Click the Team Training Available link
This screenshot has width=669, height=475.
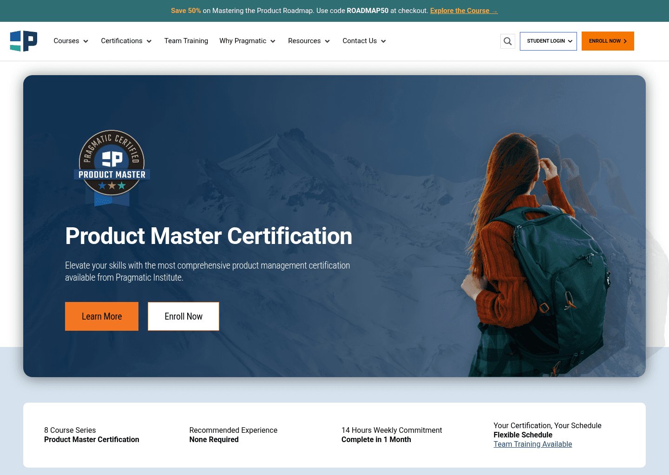pos(532,444)
